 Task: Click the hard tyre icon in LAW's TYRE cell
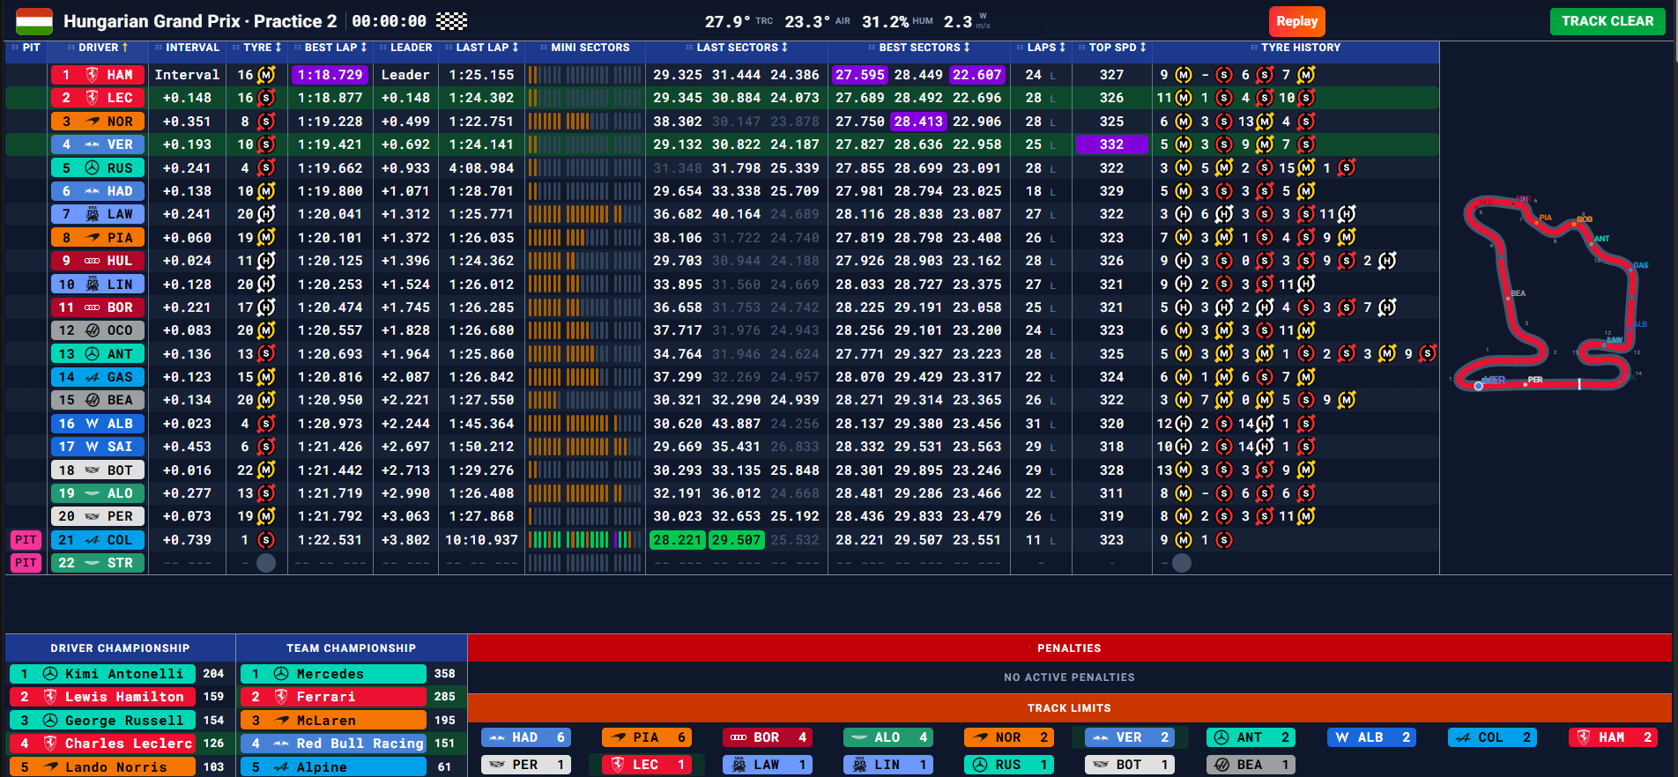pos(266,214)
